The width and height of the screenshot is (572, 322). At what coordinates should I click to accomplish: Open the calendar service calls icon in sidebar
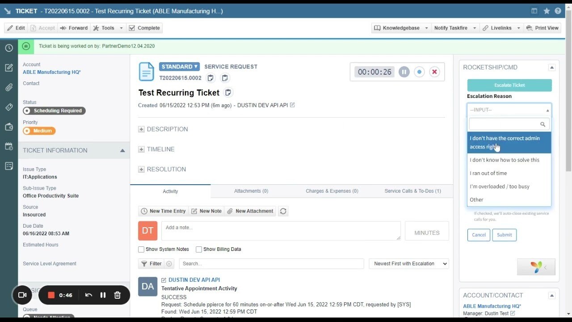[x=9, y=146]
